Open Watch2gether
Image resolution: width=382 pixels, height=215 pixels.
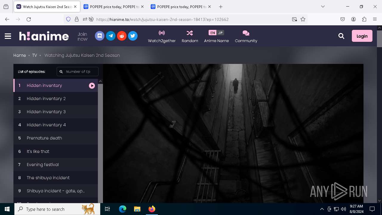162,36
